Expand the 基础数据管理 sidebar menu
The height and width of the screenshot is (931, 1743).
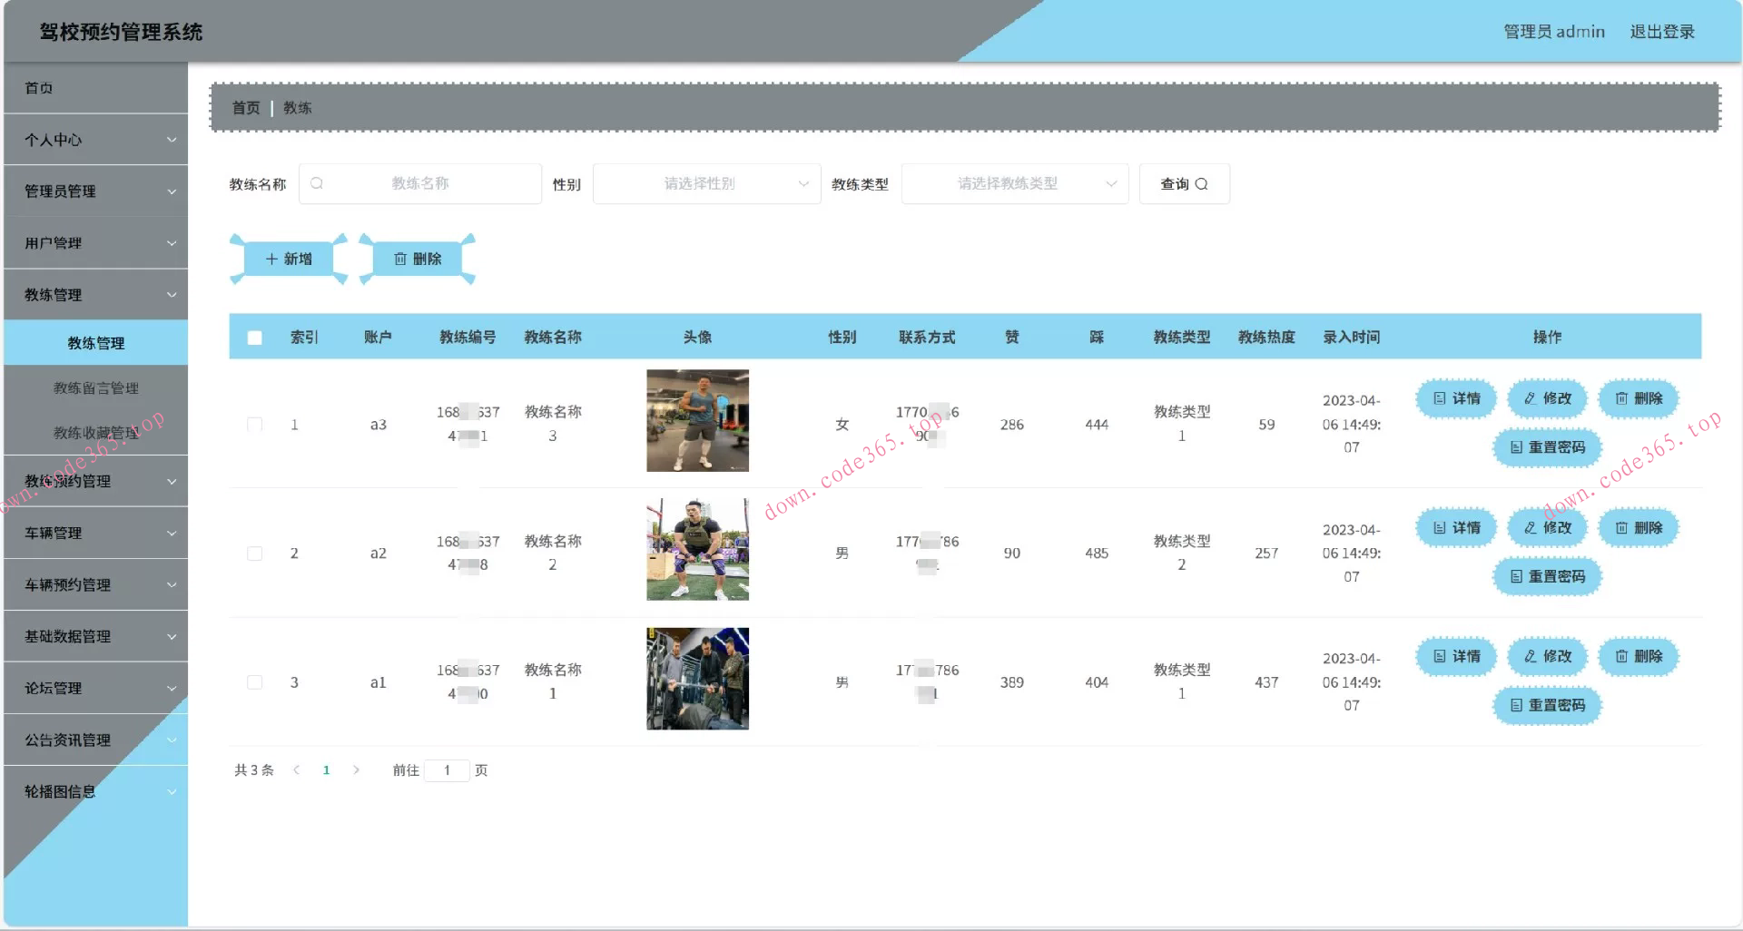[x=95, y=637]
